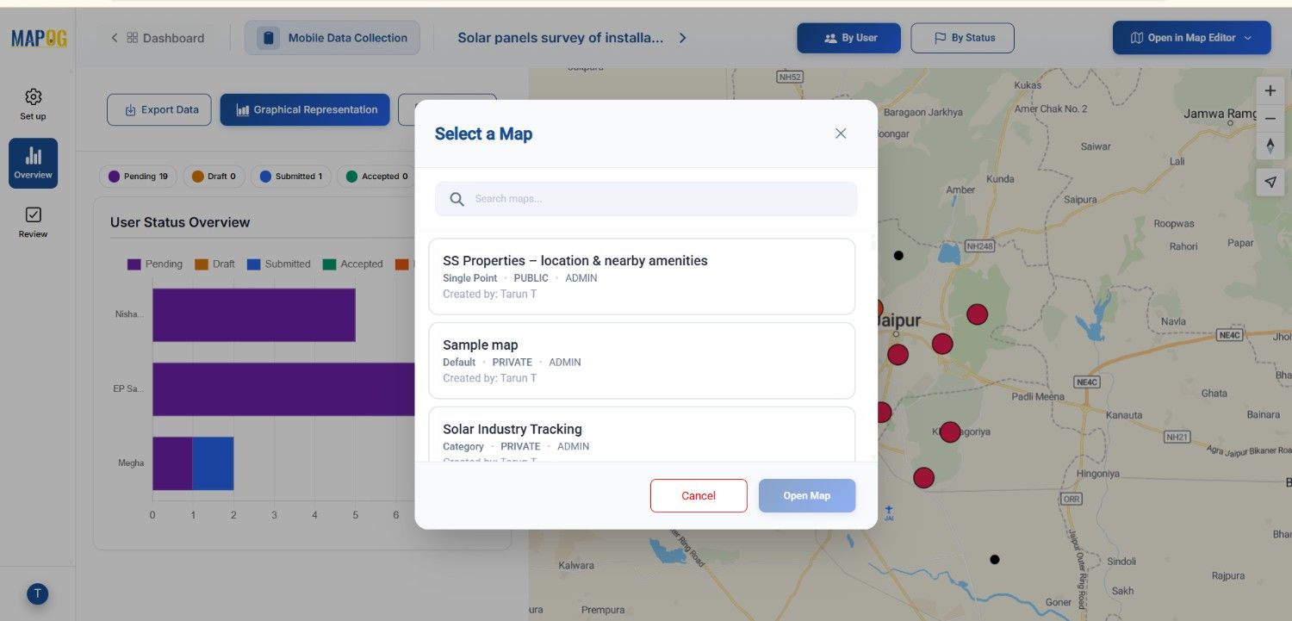Image resolution: width=1292 pixels, height=621 pixels.
Task: Toggle the Pending status filter chip
Action: pyautogui.click(x=138, y=176)
